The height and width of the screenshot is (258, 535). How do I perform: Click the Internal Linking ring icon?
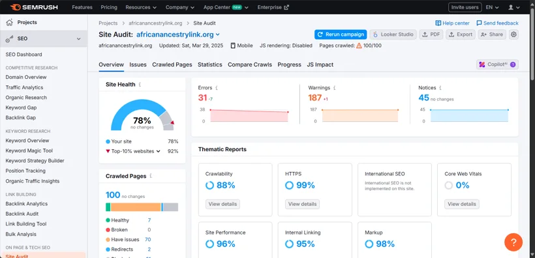pyautogui.click(x=289, y=244)
